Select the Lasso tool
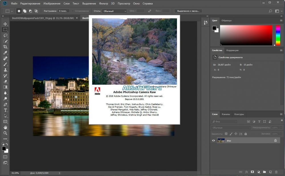The width and height of the screenshot is (285, 176). pyautogui.click(x=5, y=35)
